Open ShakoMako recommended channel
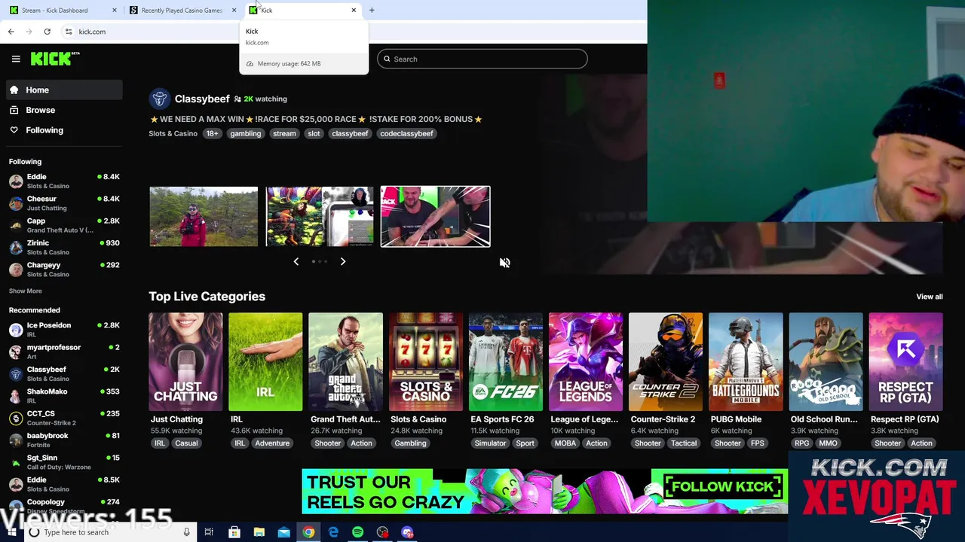The height and width of the screenshot is (542, 965). pos(64,396)
